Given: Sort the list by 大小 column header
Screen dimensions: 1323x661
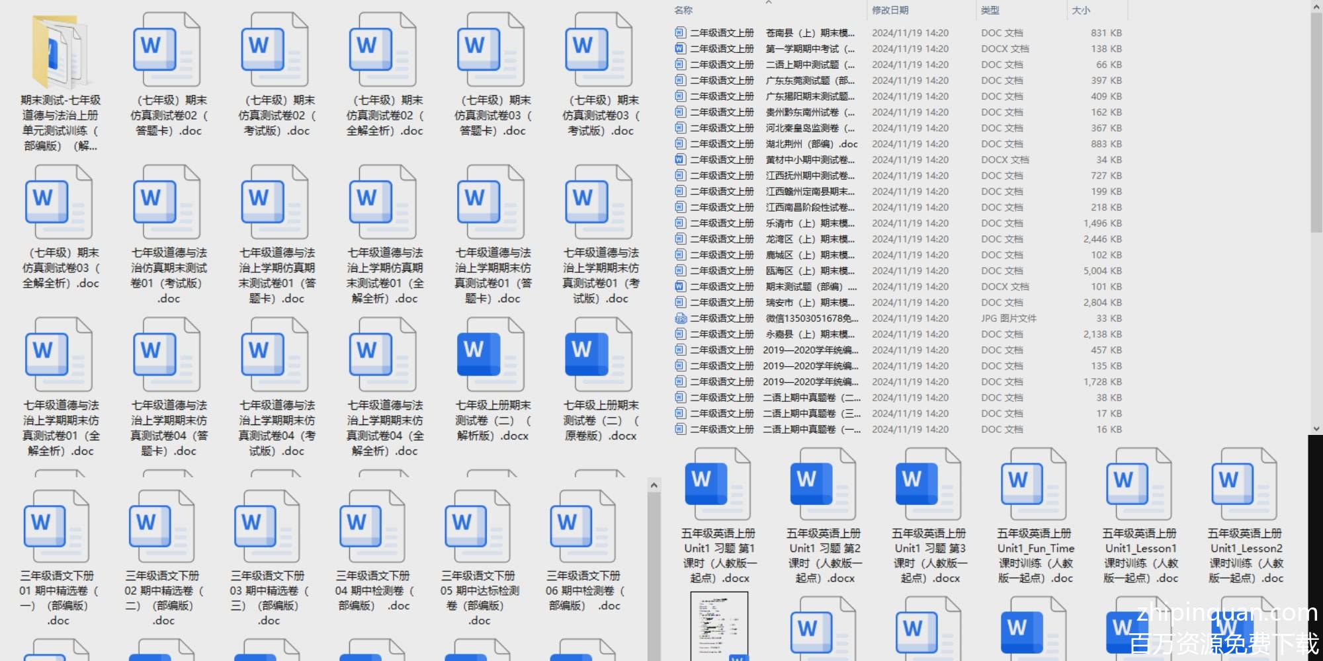Looking at the screenshot, I should click(x=1081, y=10).
